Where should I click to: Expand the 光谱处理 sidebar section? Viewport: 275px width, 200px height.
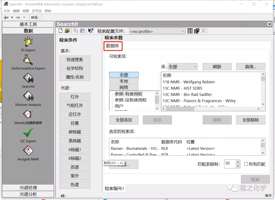pos(28,188)
